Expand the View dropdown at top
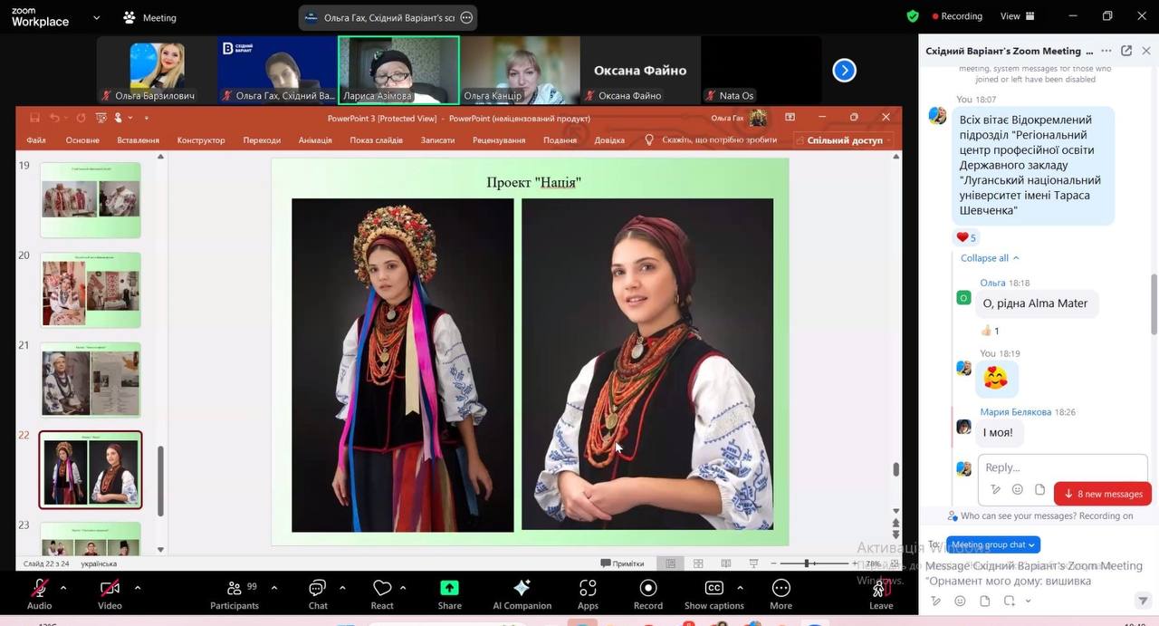1159x626 pixels. [x=1015, y=16]
